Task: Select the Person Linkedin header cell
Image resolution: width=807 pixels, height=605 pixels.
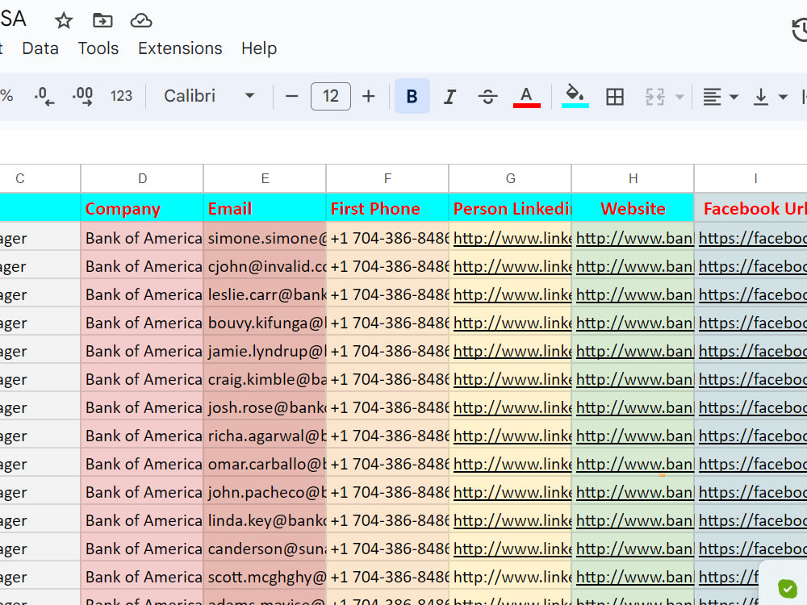Action: [510, 208]
